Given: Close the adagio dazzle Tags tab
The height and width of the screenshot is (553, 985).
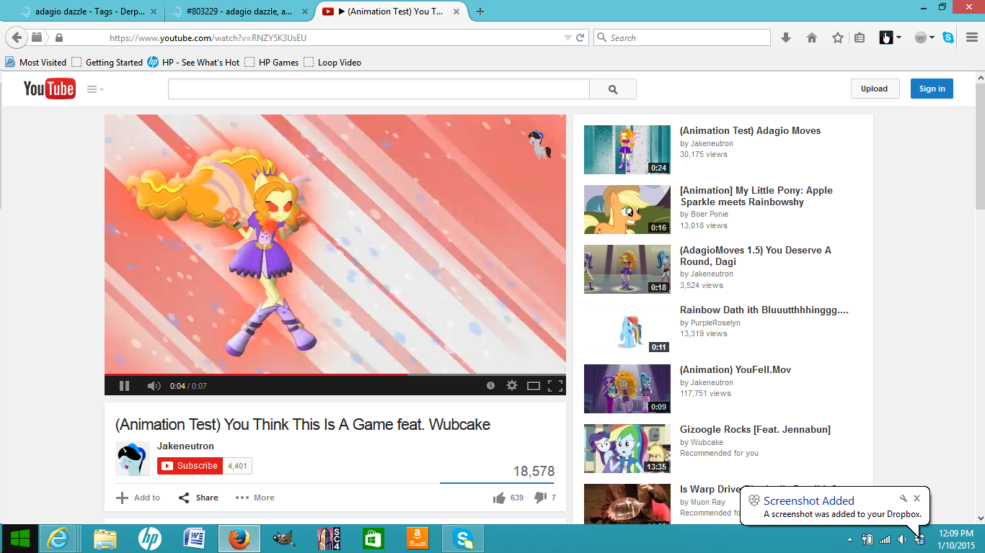Looking at the screenshot, I should (153, 12).
